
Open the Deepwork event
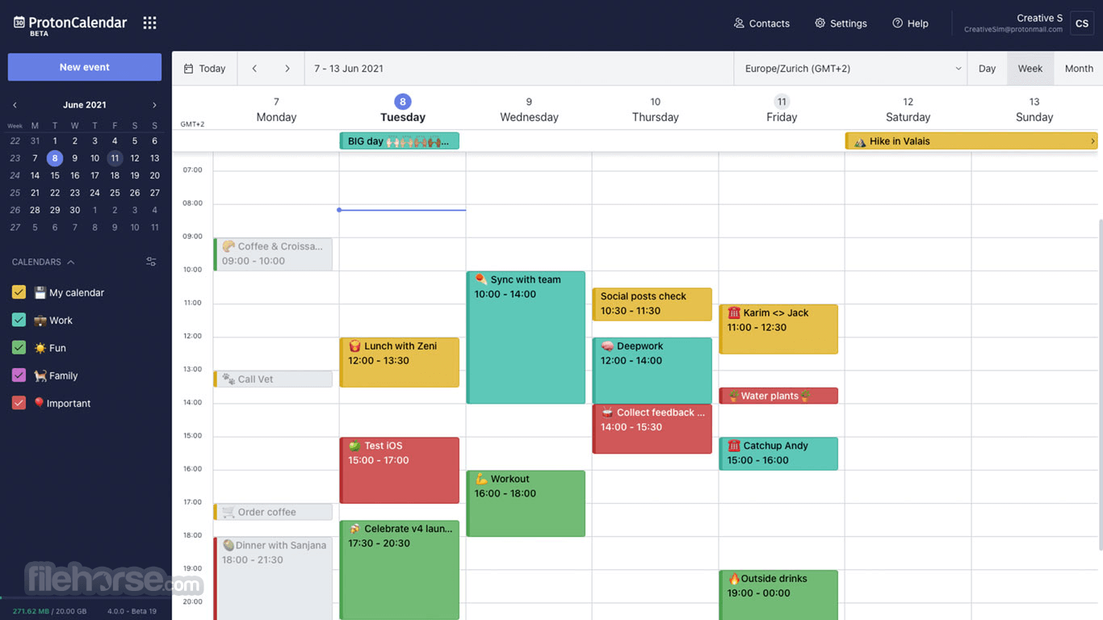(x=652, y=371)
